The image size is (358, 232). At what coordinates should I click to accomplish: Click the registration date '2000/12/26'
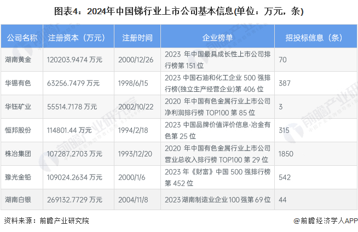point(136,60)
